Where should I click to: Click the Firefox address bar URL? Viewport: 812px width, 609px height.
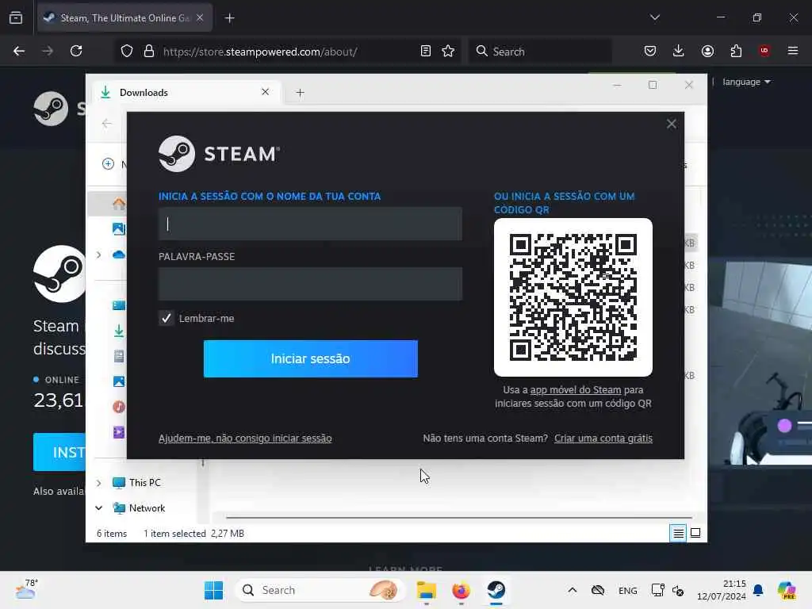point(260,52)
